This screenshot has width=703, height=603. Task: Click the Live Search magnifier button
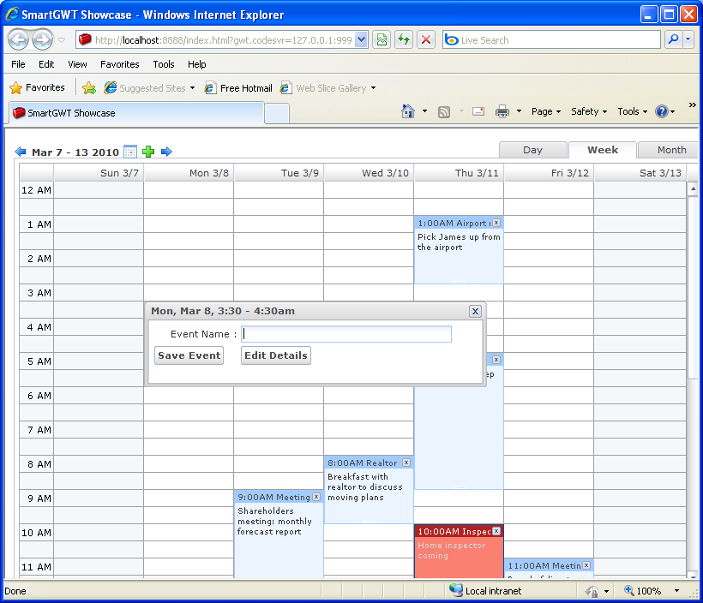673,40
